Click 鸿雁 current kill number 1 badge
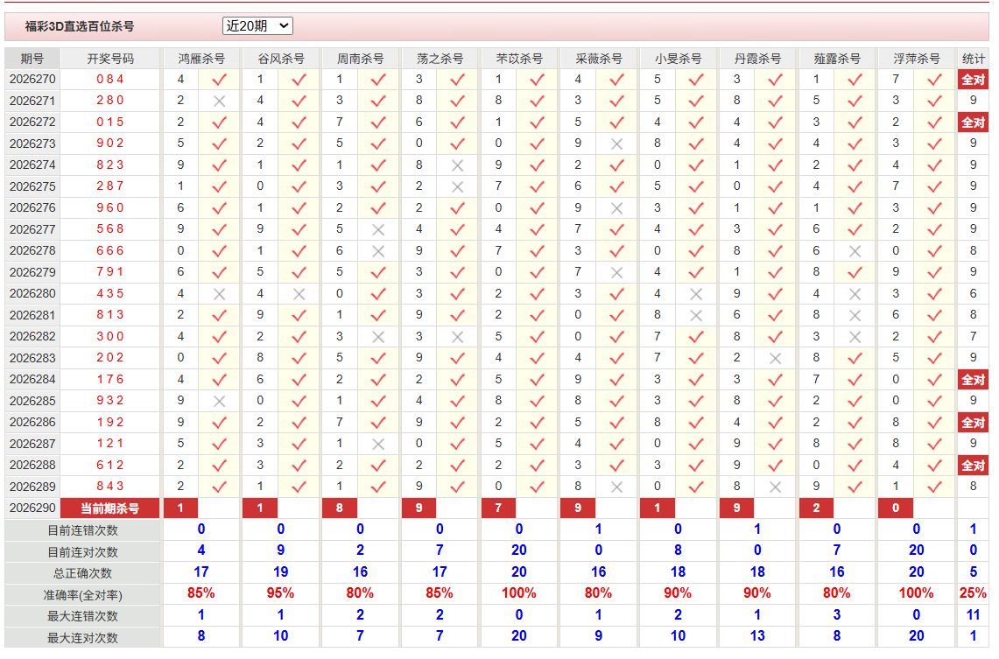 click(x=181, y=508)
